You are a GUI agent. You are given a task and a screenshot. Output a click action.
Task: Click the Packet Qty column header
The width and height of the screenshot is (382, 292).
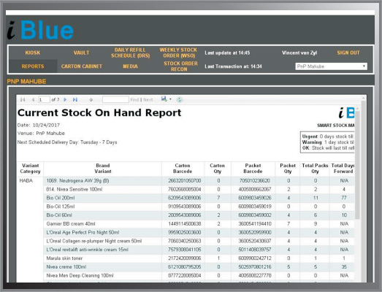(x=288, y=169)
